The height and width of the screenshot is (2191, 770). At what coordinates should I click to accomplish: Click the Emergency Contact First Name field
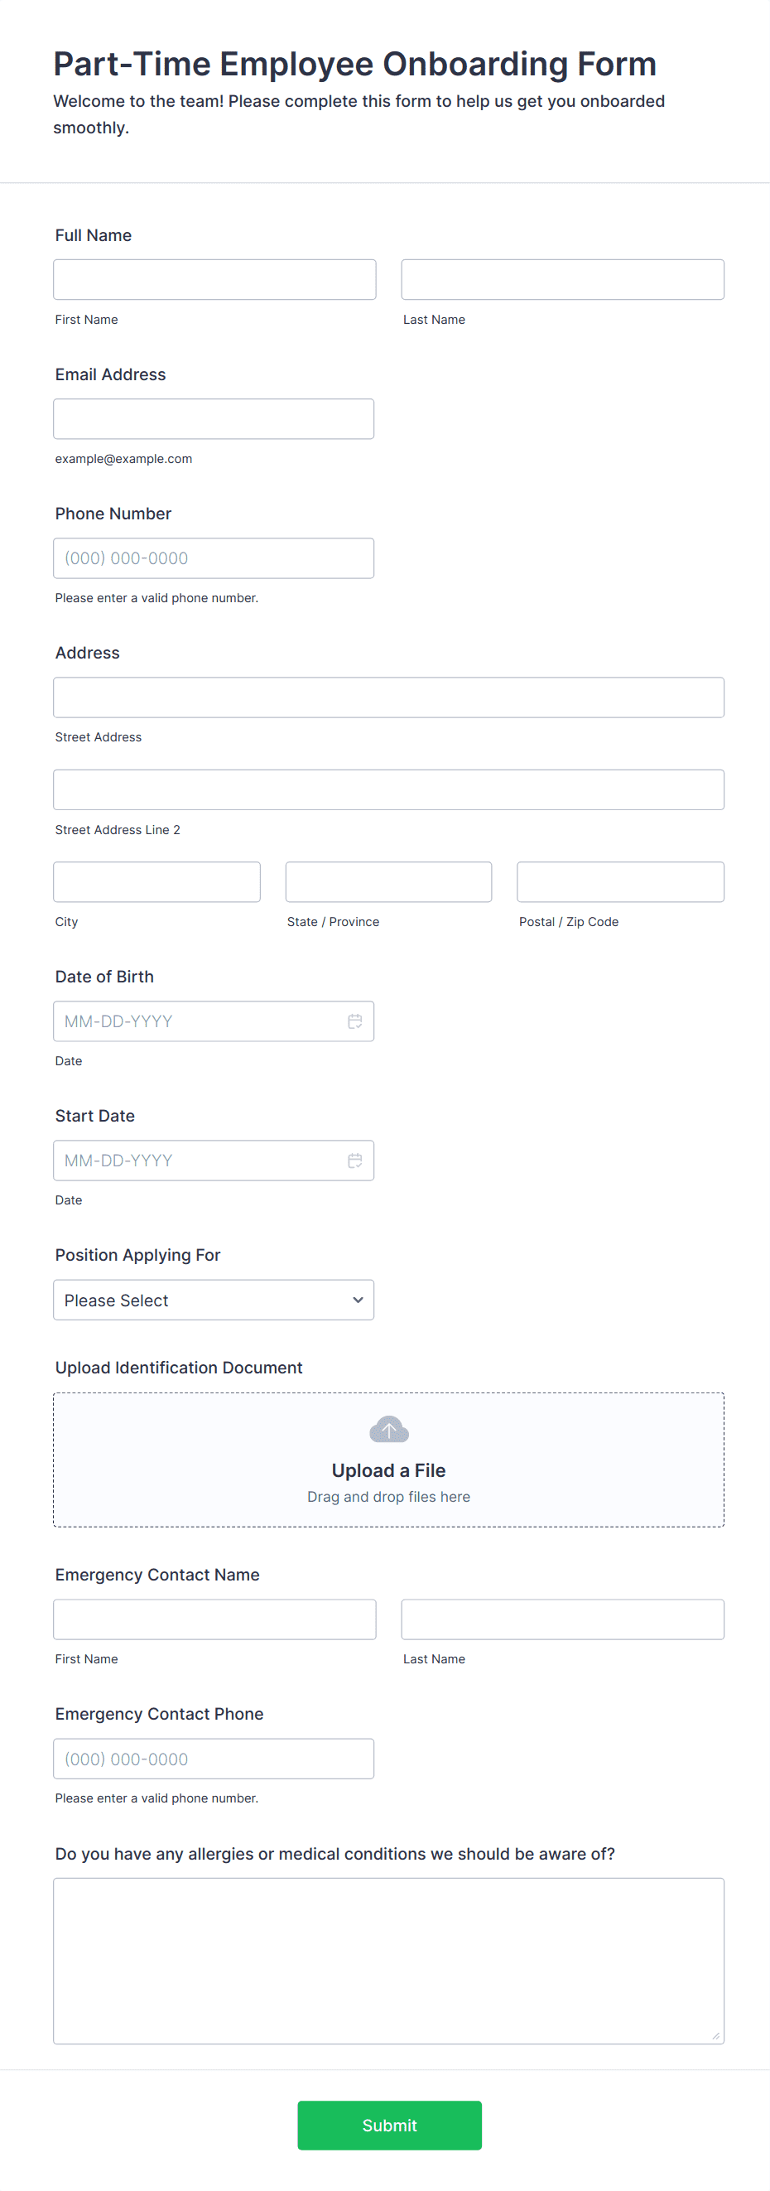(x=214, y=1619)
